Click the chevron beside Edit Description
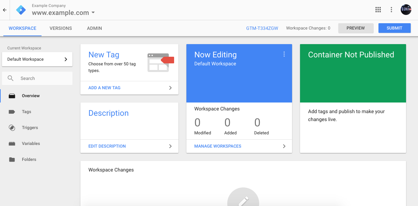This screenshot has height=206, width=418. [x=170, y=146]
